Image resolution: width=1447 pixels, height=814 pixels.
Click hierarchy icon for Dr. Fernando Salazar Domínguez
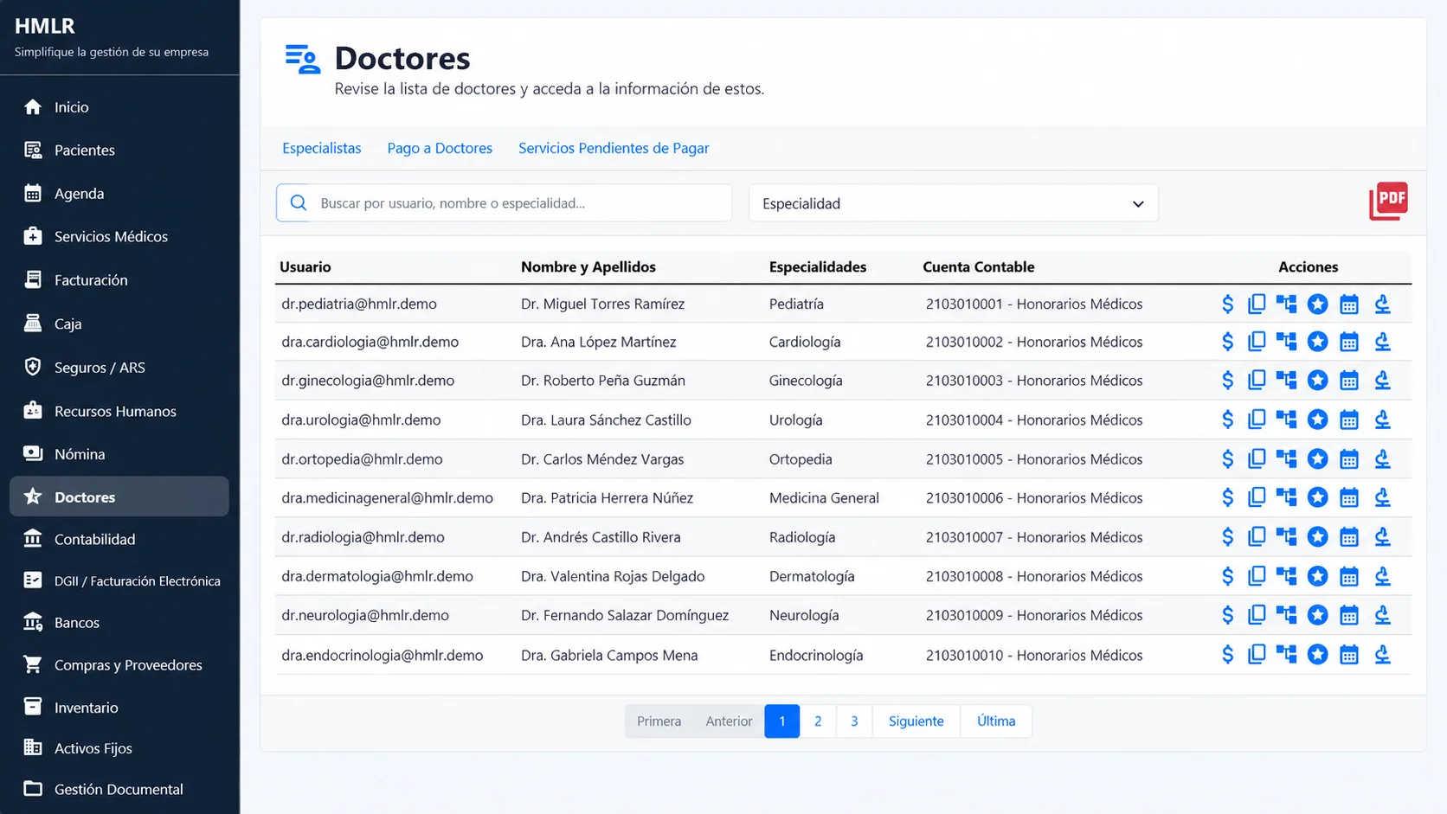pyautogui.click(x=1287, y=615)
